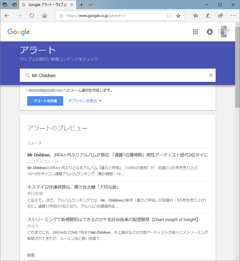Open the add notes pen icon
Viewport: 240px width, 261px height.
(x=208, y=16)
